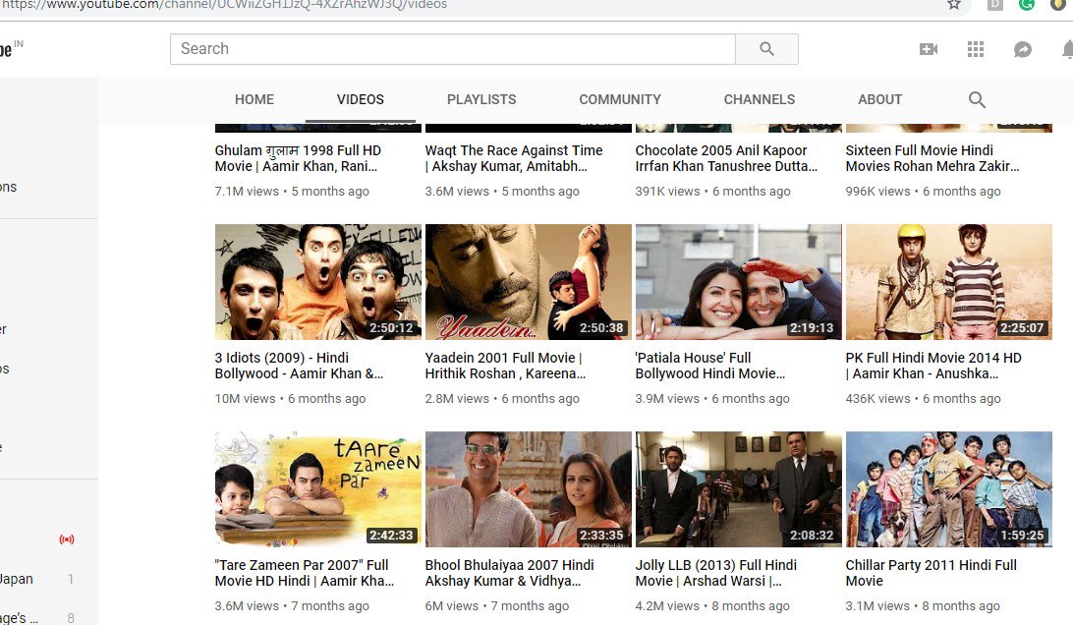Click the 2:50:38 duration badge

(601, 328)
